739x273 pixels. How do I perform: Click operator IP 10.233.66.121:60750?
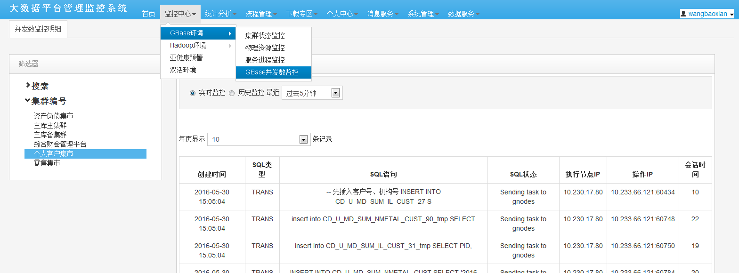tap(643, 246)
